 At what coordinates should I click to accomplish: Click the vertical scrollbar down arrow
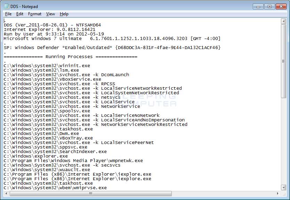[283, 187]
